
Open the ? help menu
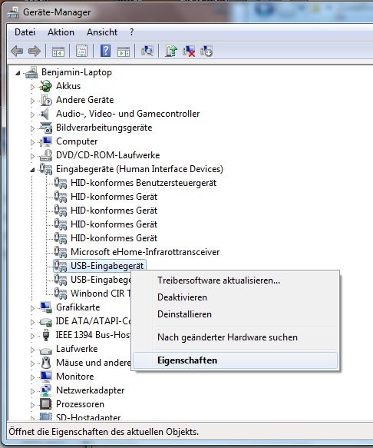(x=131, y=32)
